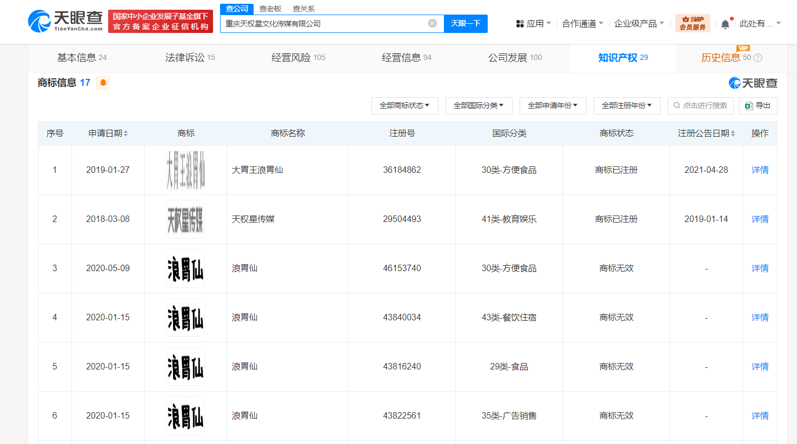
Task: Switch to the 公司发展 tab
Action: pos(515,58)
